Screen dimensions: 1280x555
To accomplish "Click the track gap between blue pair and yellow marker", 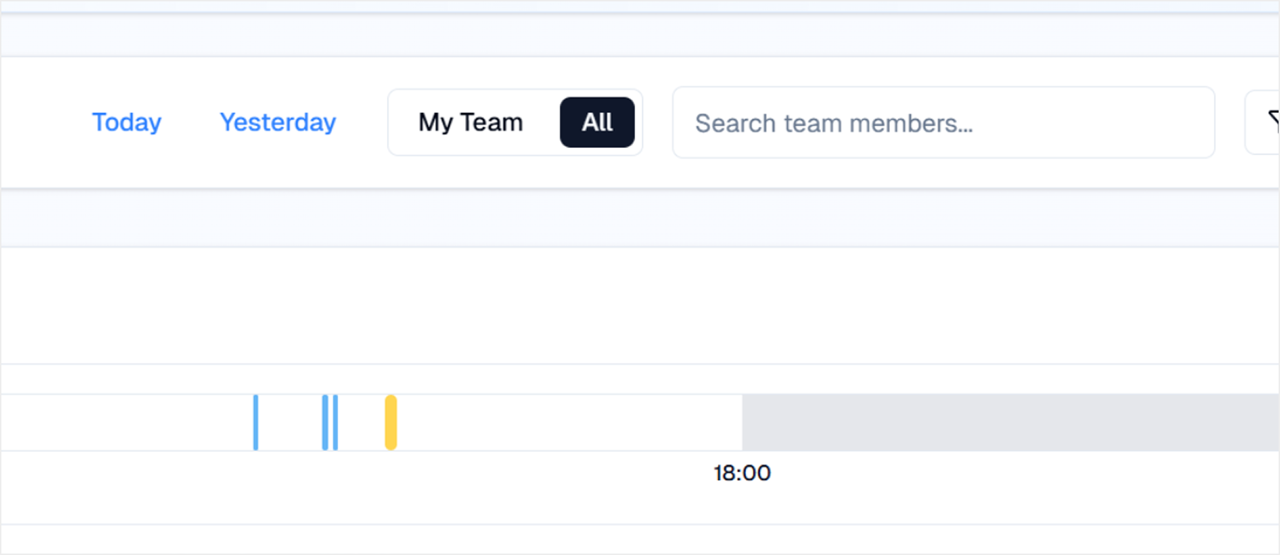I will click(360, 422).
